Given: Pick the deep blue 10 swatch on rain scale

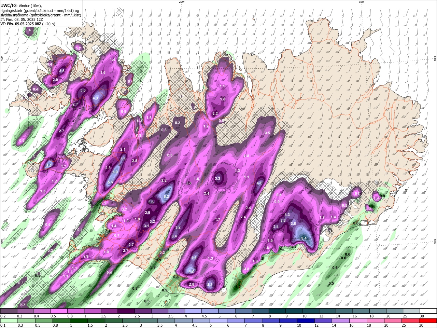Looking at the screenshot, I should [305, 320].
